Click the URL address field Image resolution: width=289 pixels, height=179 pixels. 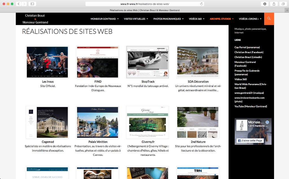[144, 4]
